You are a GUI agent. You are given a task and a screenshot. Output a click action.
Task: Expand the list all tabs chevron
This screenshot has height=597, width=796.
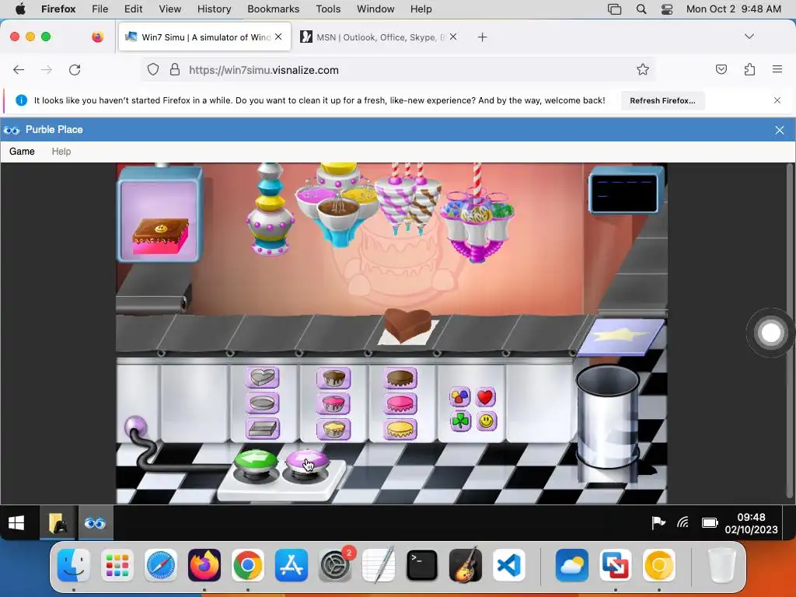[749, 37]
